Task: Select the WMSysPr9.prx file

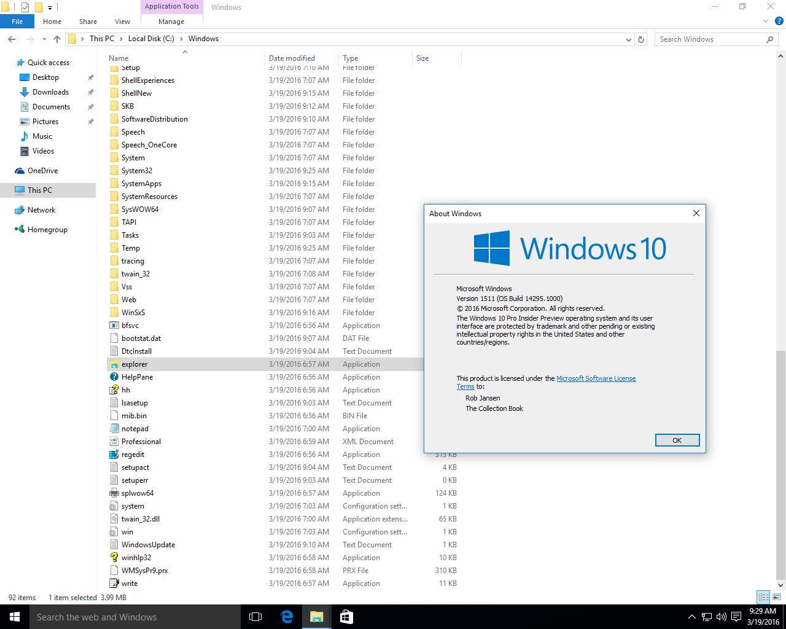Action: coord(145,571)
